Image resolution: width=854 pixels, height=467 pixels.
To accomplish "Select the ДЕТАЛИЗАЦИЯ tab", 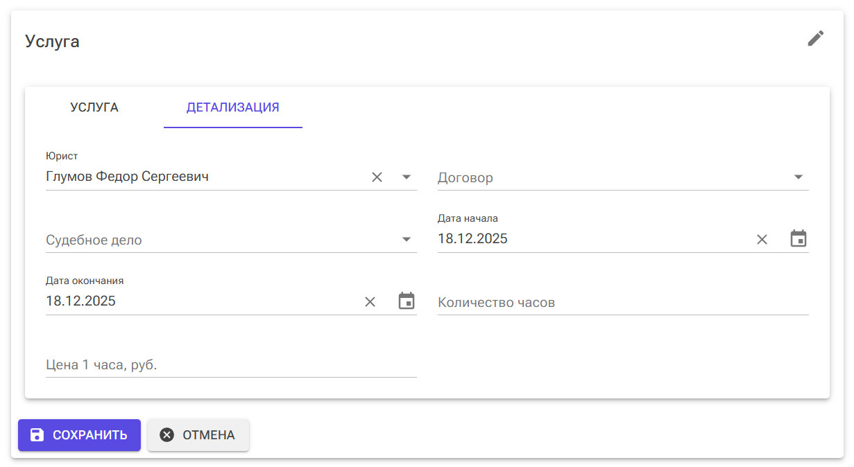I will [232, 107].
